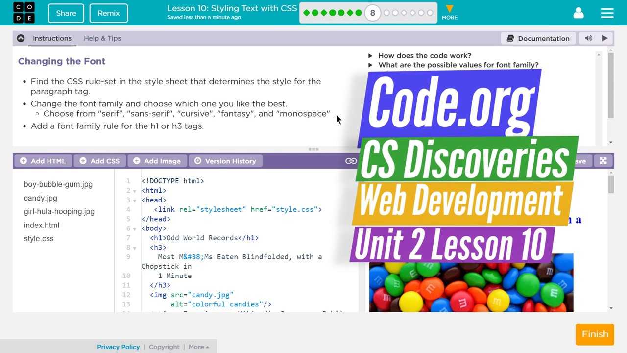The height and width of the screenshot is (353, 627).
Task: Click the Remix button
Action: 109,13
